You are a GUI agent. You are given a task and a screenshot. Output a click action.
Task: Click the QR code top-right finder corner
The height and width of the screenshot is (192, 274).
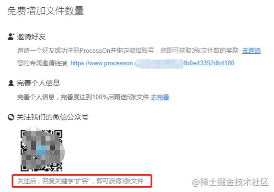point(58,134)
